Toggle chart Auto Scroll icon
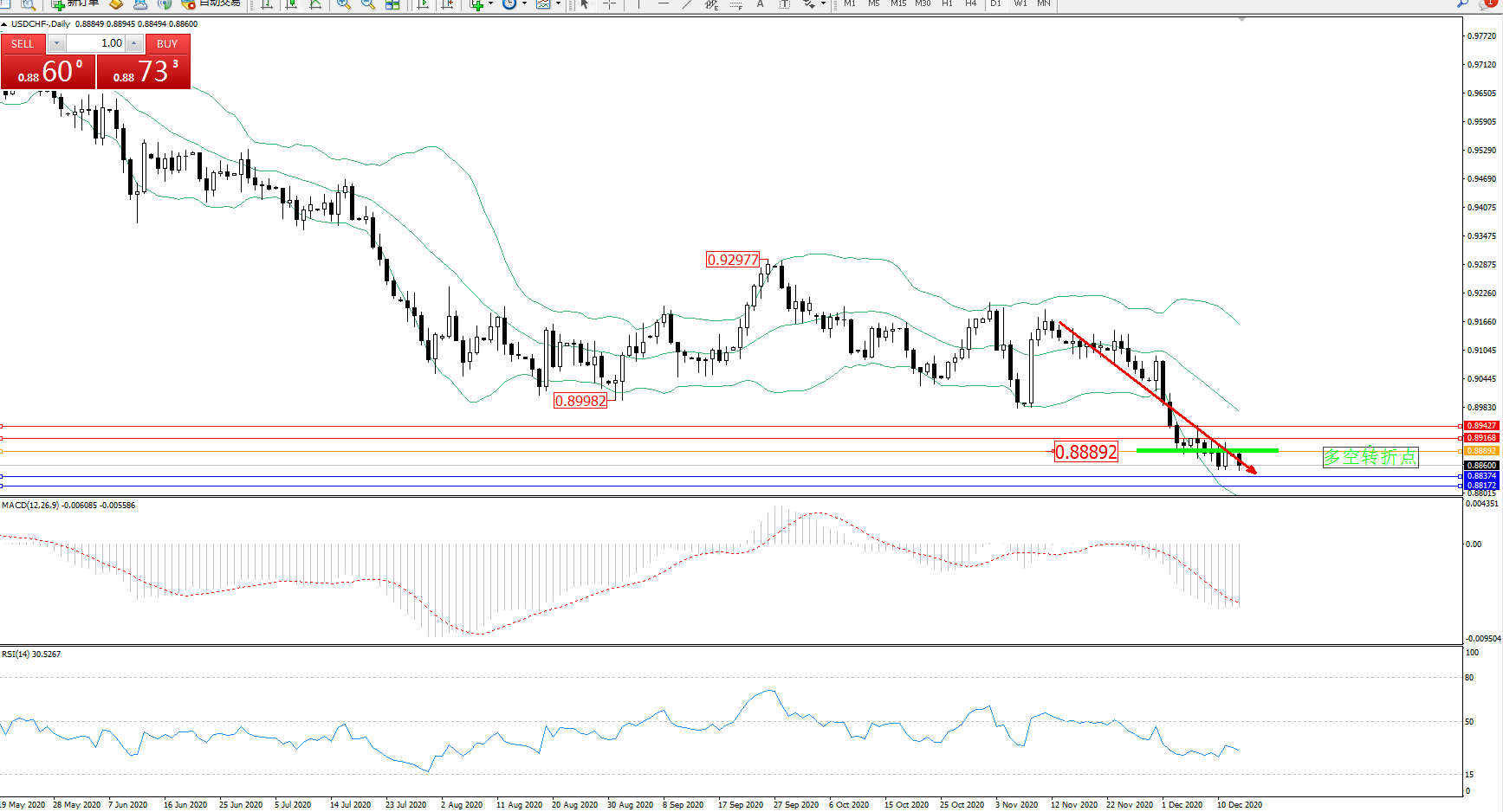Viewport: 1503px width, 812px height. [x=424, y=4]
